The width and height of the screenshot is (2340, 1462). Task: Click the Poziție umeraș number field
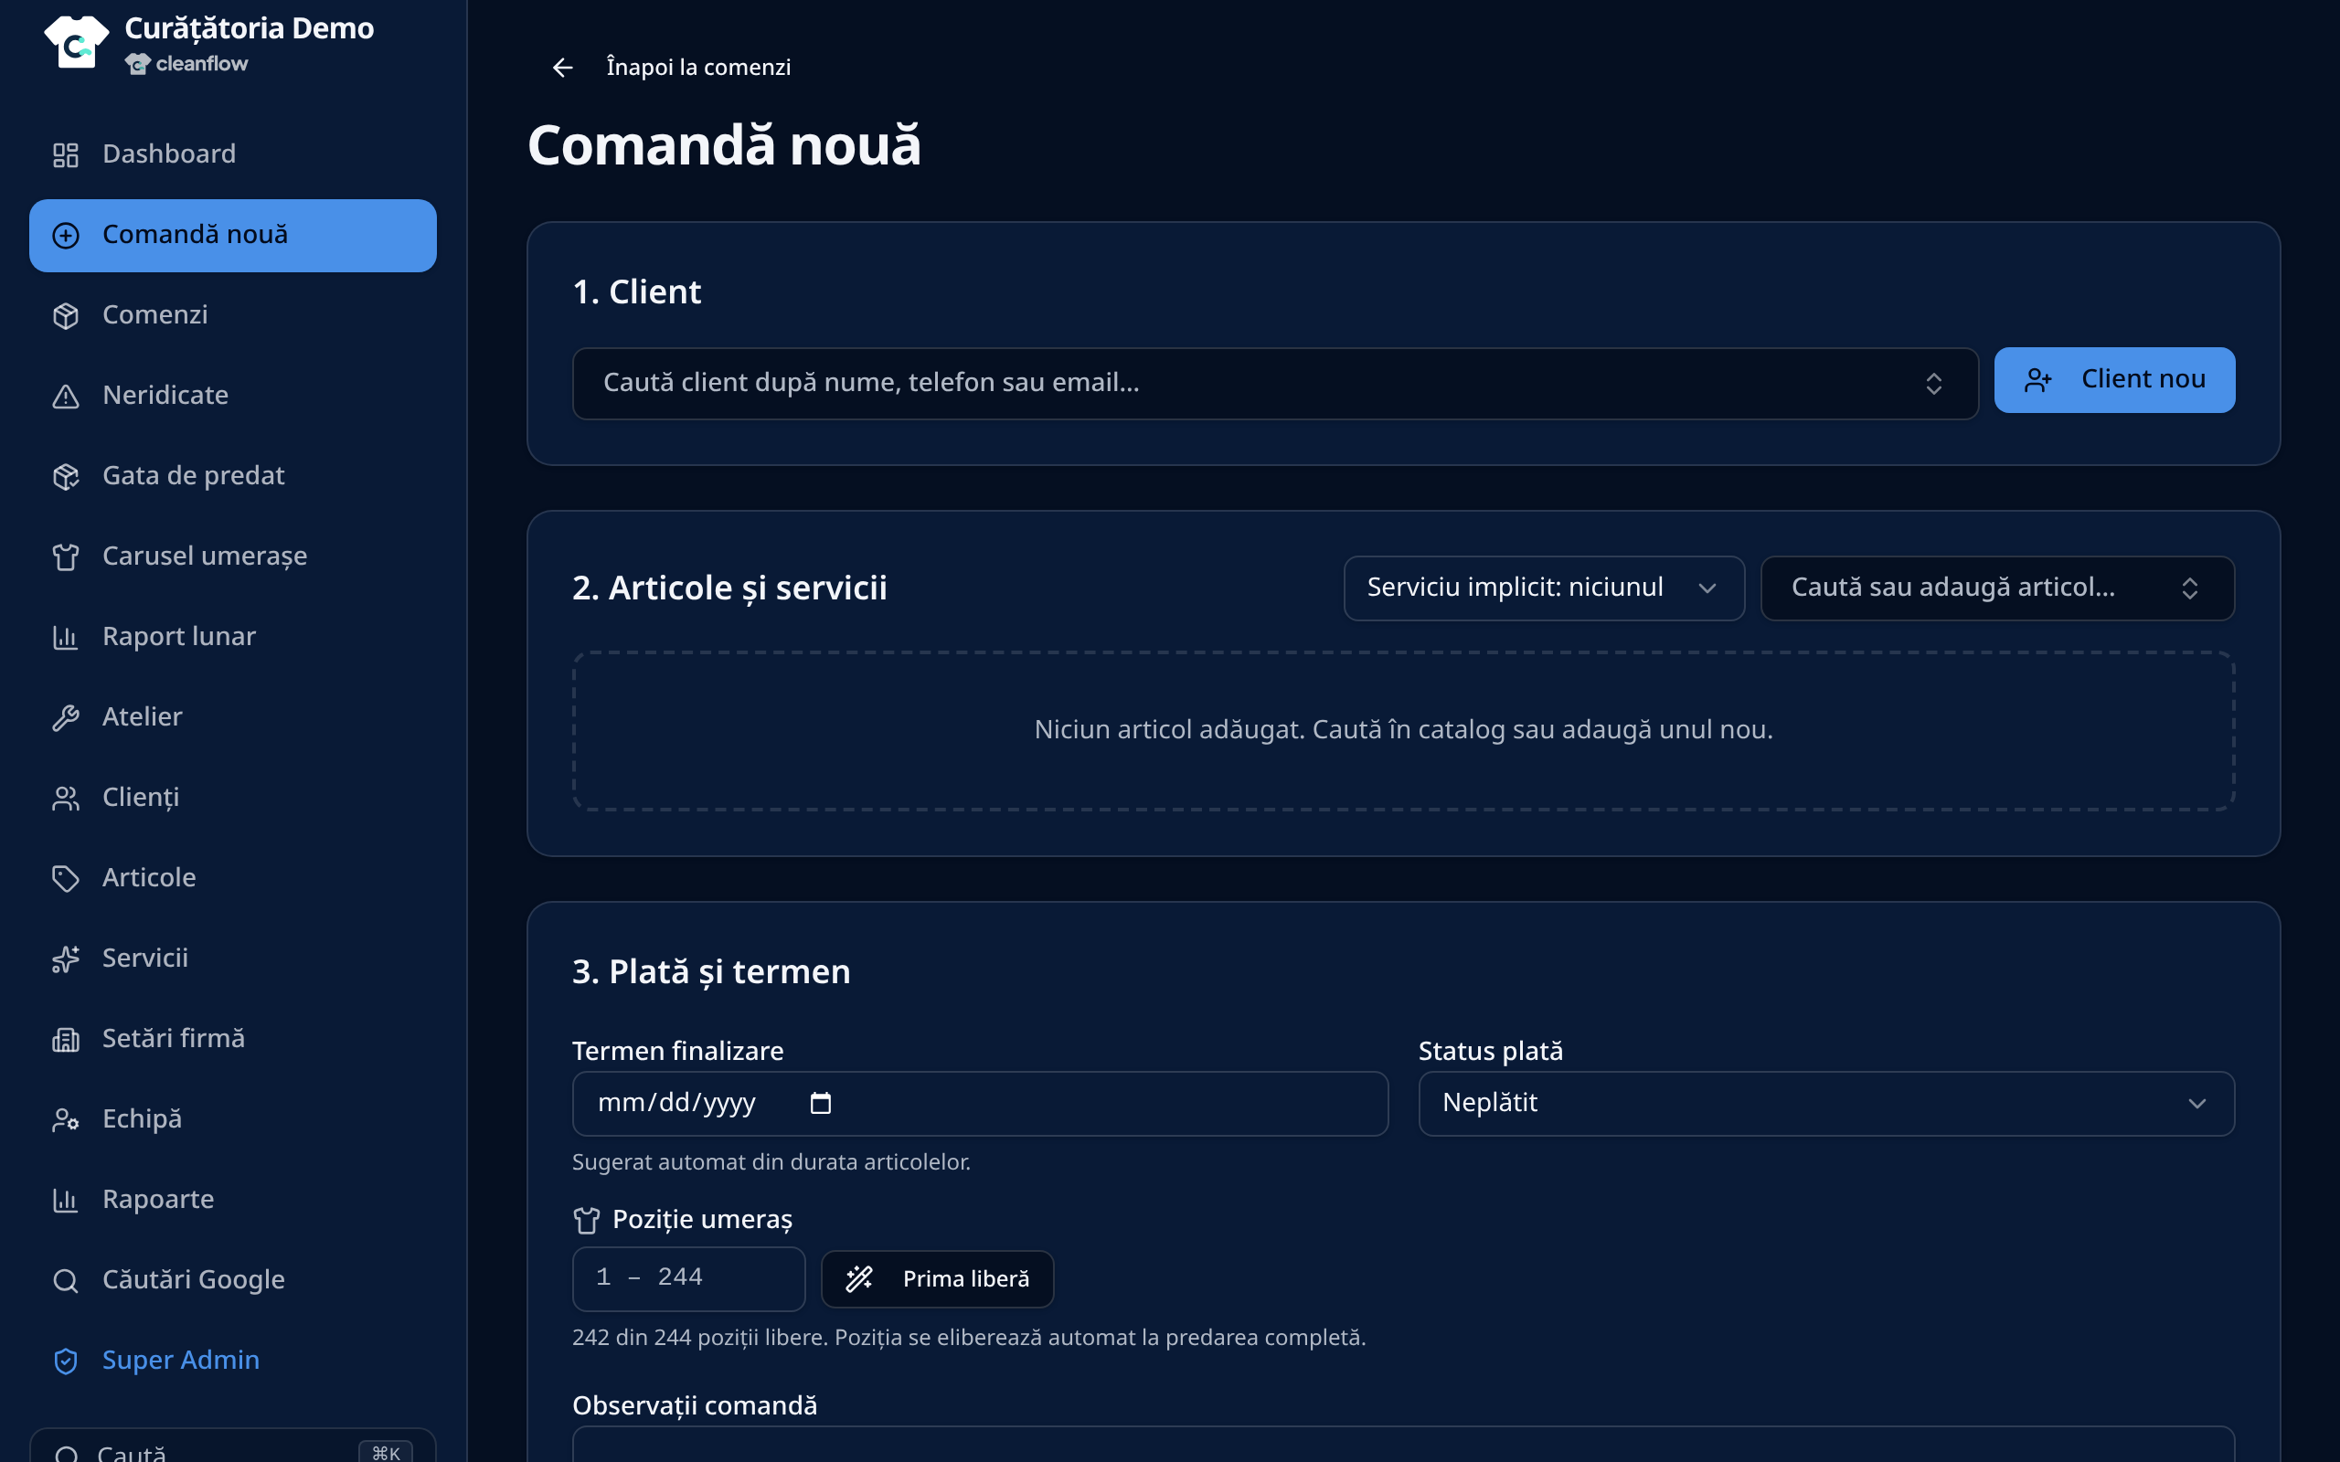(688, 1278)
